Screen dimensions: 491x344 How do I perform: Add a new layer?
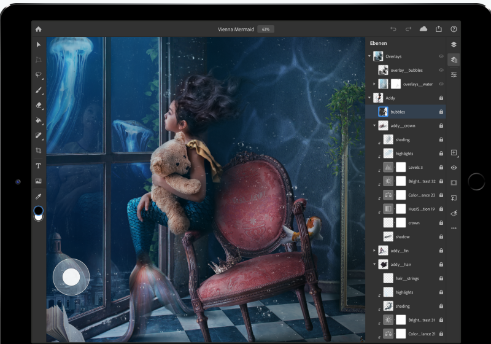click(454, 152)
